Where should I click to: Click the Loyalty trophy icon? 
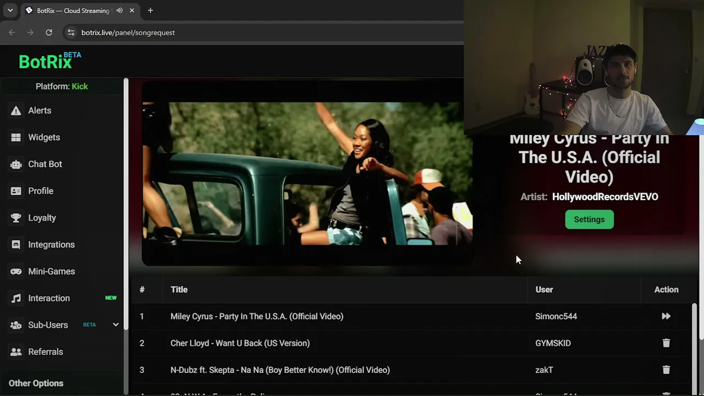point(16,218)
